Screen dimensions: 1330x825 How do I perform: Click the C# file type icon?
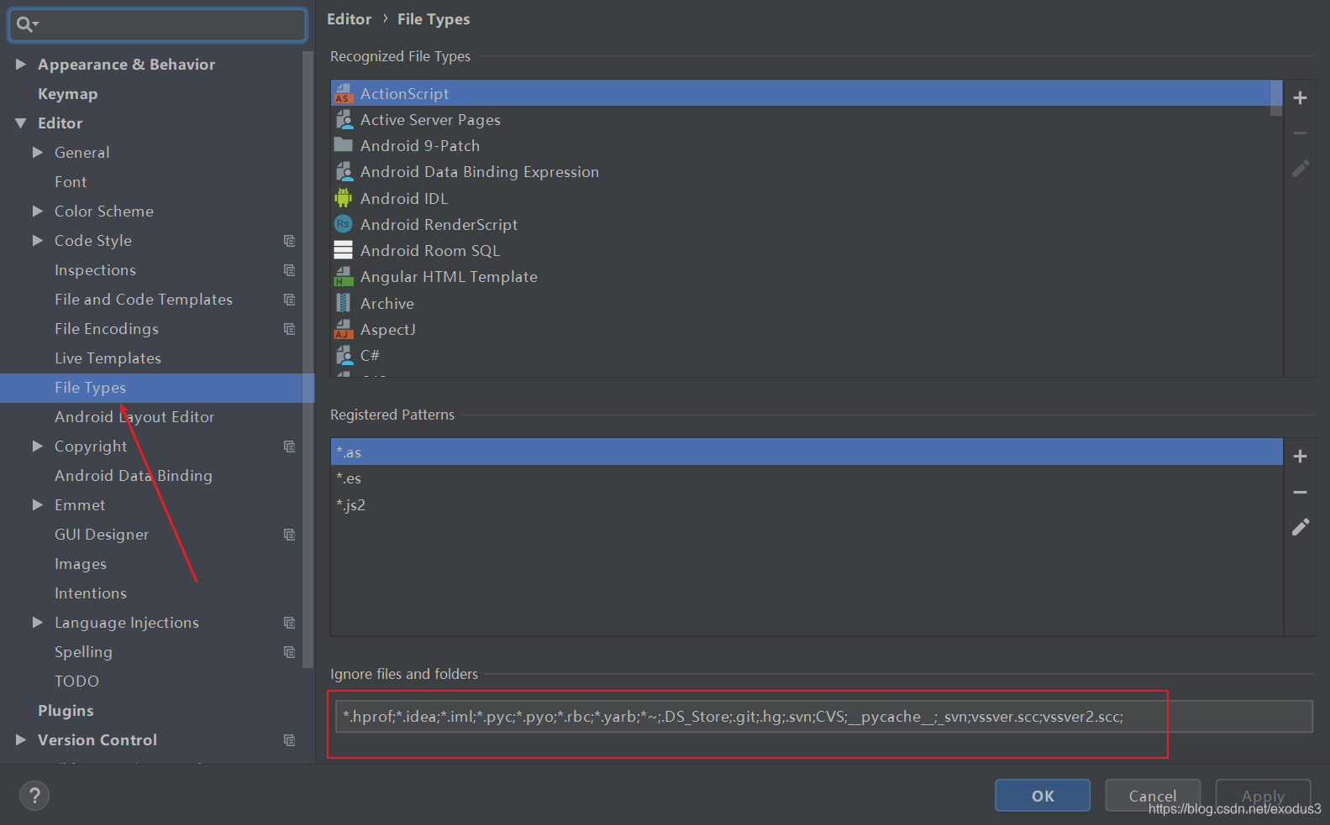click(343, 355)
